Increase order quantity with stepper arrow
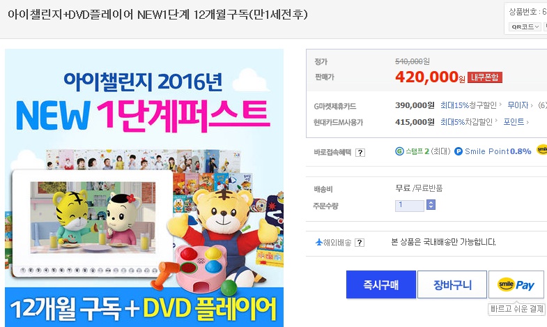 [x=431, y=202]
